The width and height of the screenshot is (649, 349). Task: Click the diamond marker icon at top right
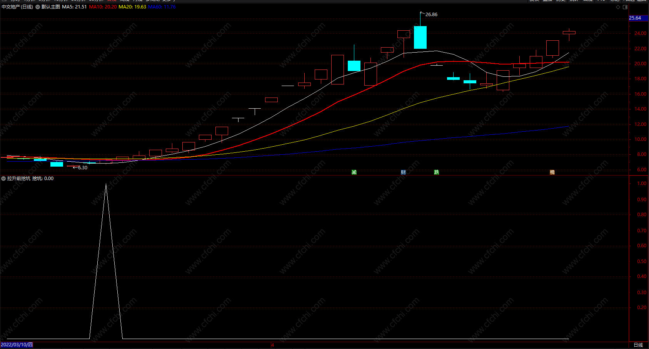[618, 7]
